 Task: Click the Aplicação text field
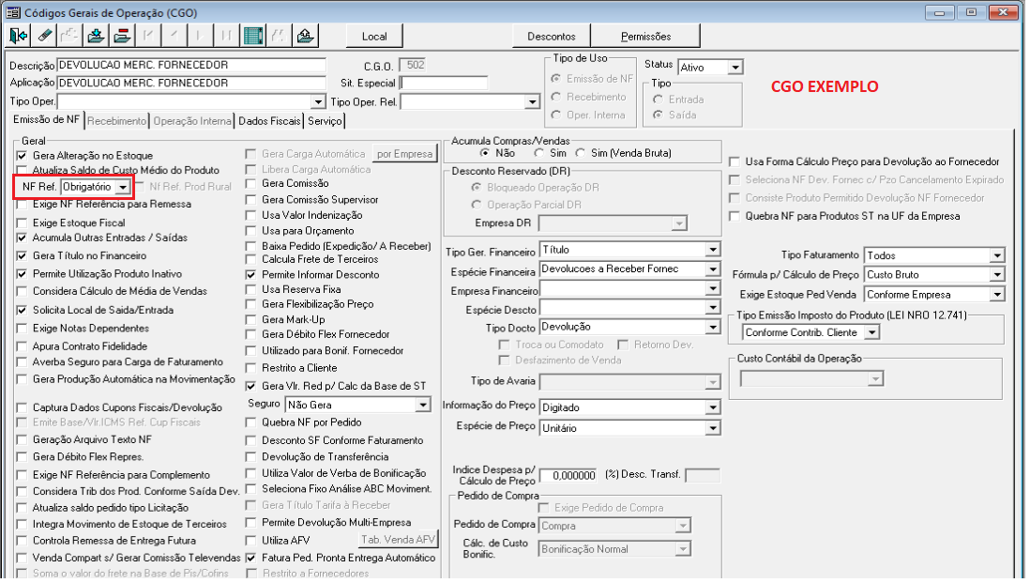point(191,84)
